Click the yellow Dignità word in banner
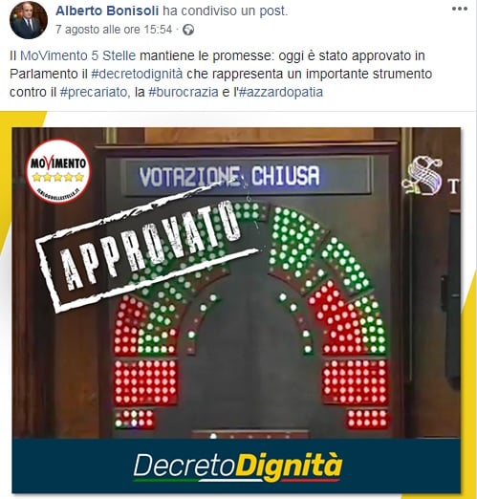 [x=289, y=466]
